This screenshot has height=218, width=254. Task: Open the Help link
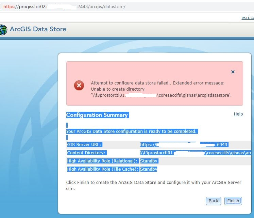click(238, 114)
